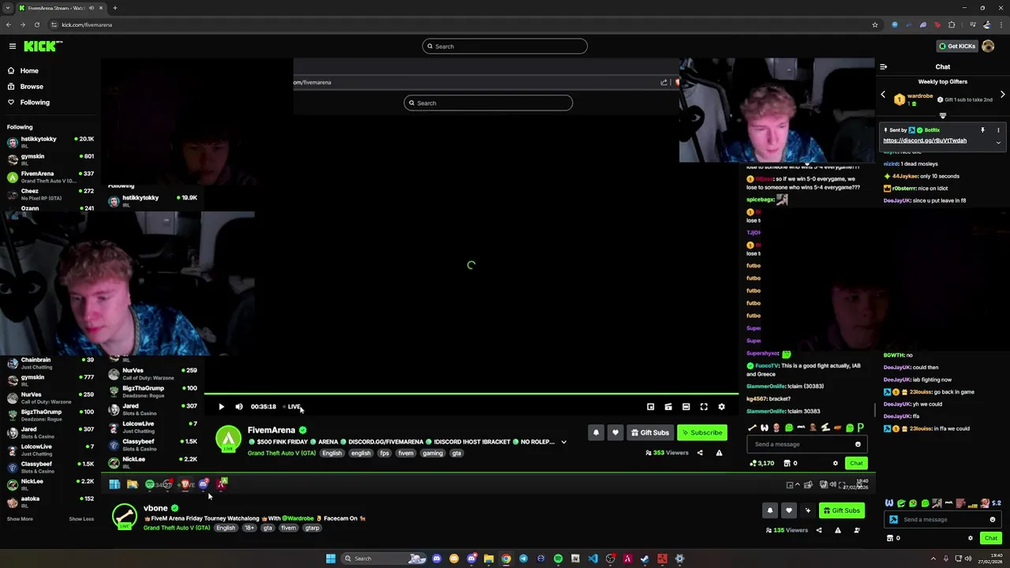Open the user profile avatar menu
Screen dimensions: 1010x568
[988, 47]
